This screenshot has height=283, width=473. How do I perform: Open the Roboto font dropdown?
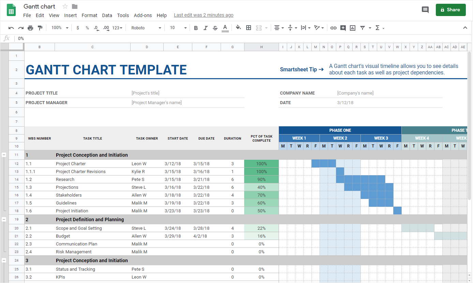click(x=146, y=28)
